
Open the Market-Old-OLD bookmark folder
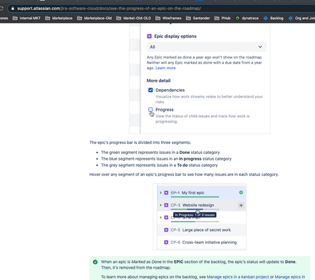click(x=133, y=18)
